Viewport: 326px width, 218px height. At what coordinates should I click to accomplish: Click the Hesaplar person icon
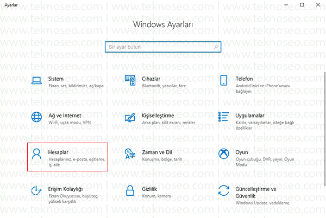(36, 153)
